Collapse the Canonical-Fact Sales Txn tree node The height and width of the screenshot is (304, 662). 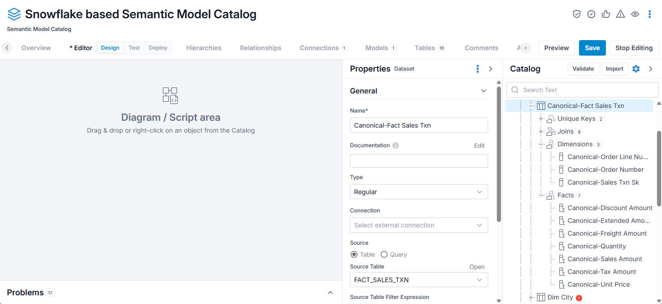pos(531,106)
